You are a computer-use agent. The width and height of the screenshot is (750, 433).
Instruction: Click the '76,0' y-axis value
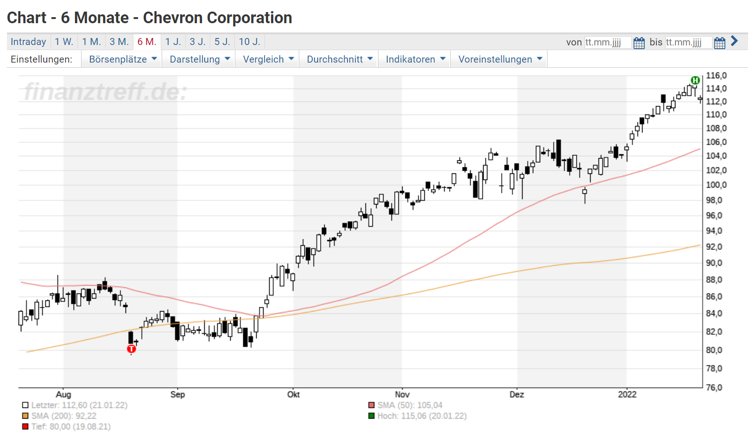tap(714, 388)
